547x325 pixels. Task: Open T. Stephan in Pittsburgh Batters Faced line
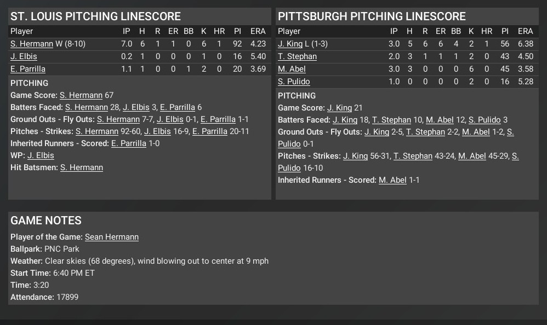(x=391, y=120)
